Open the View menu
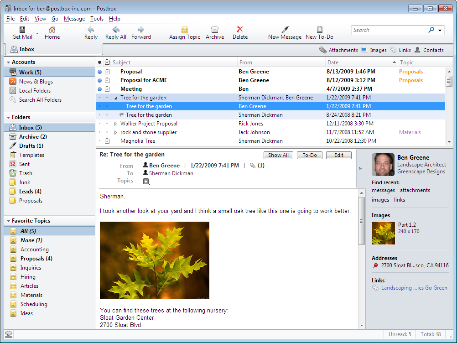 point(40,19)
